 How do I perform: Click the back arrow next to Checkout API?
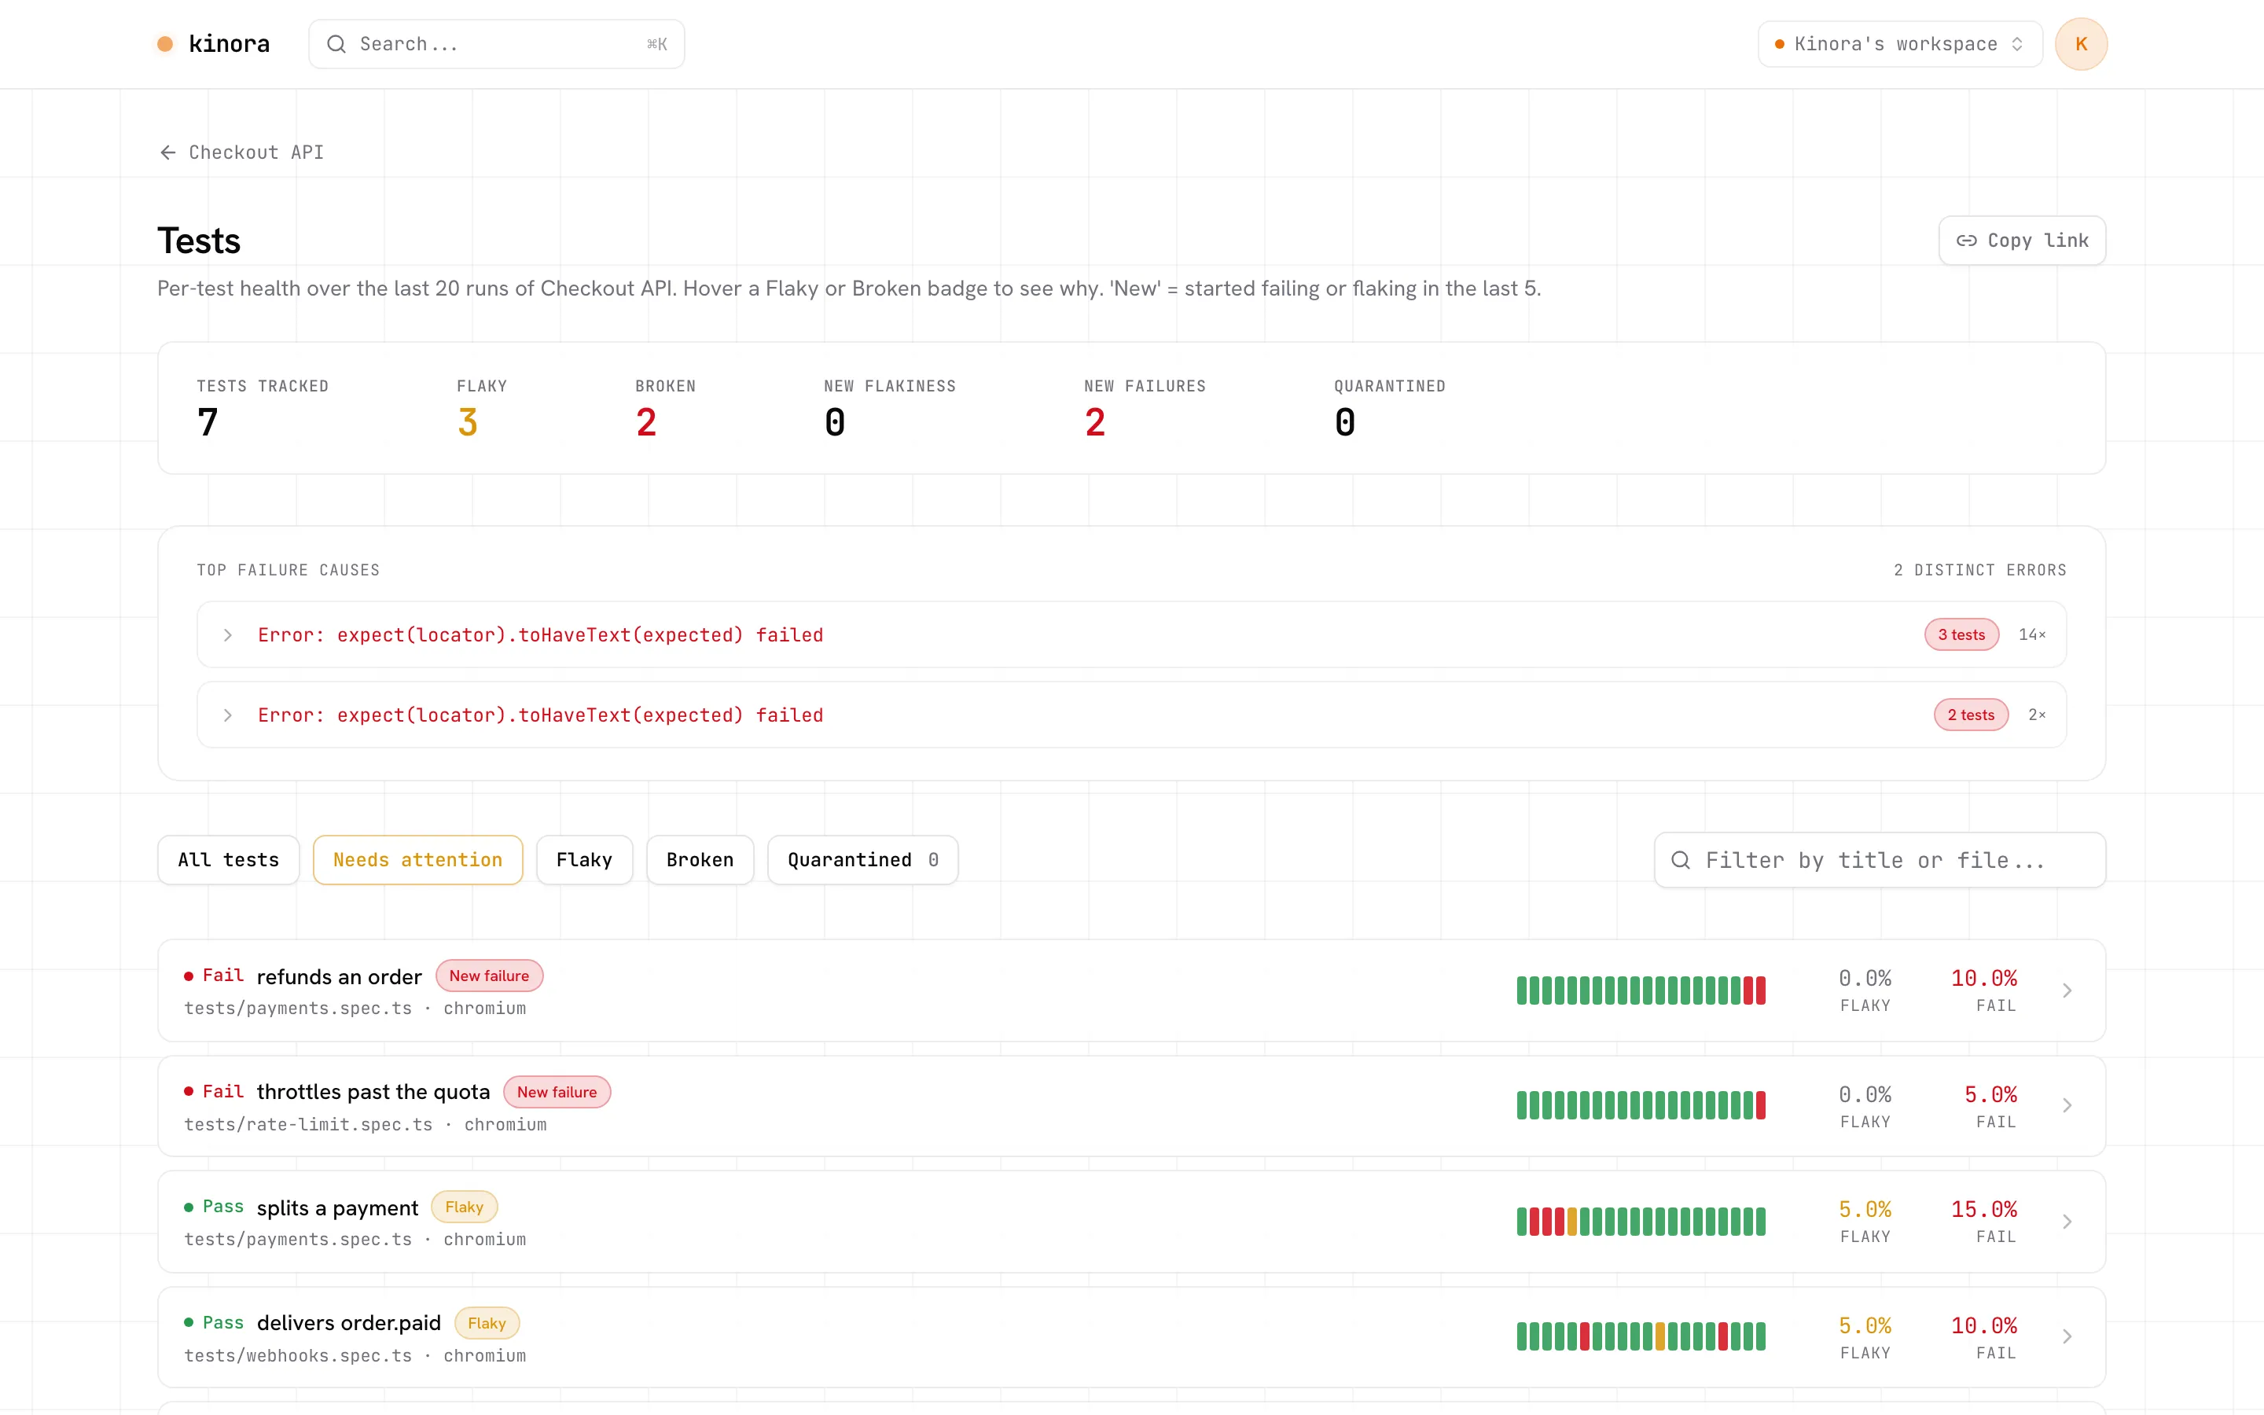tap(168, 153)
